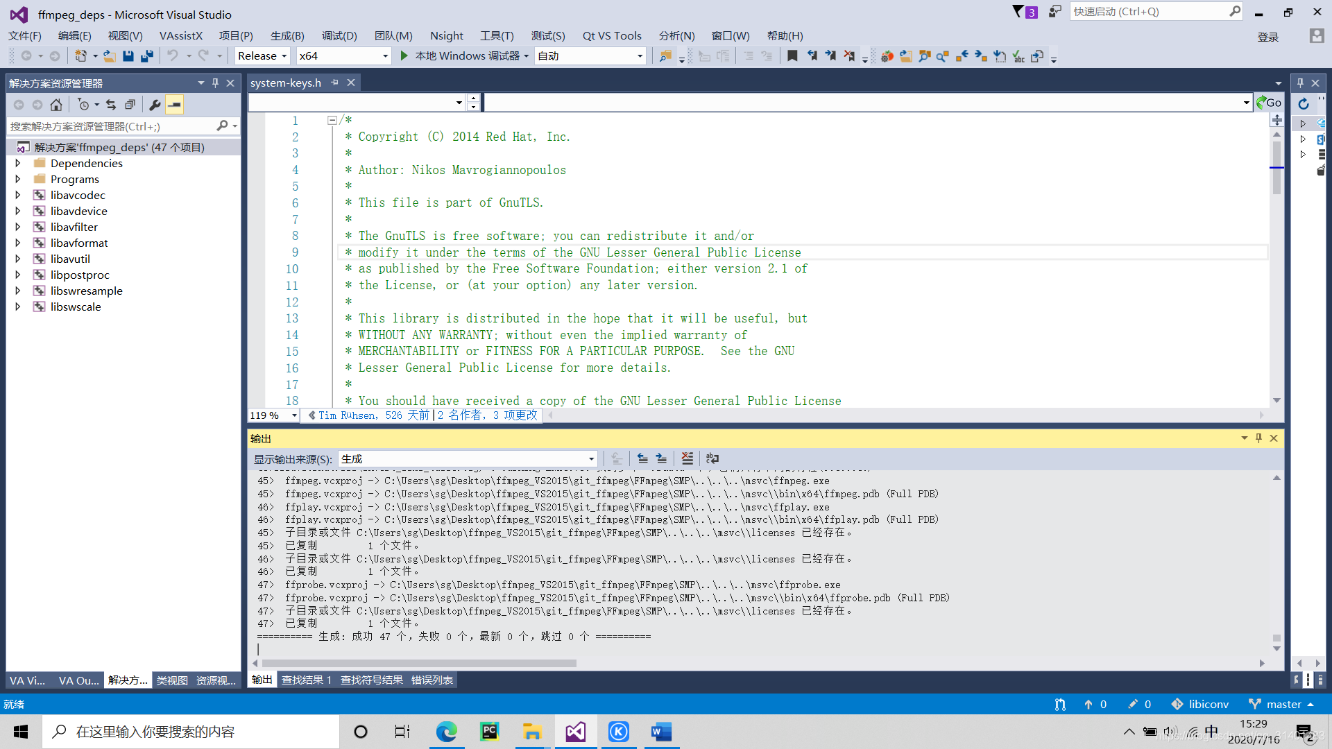Image resolution: width=1332 pixels, height=749 pixels.
Task: Open the 文件(F) menu
Action: (x=25, y=36)
